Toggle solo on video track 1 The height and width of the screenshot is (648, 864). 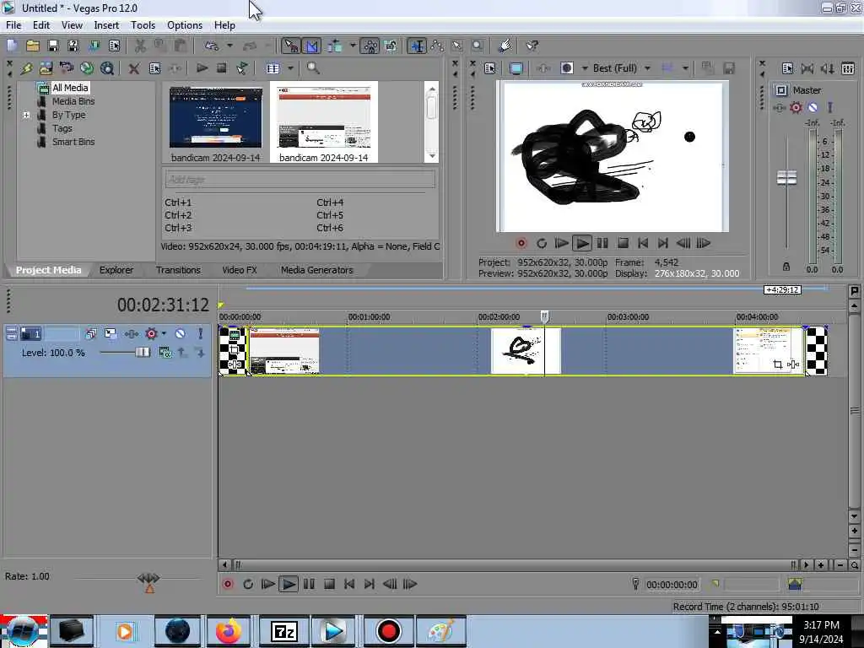[201, 333]
